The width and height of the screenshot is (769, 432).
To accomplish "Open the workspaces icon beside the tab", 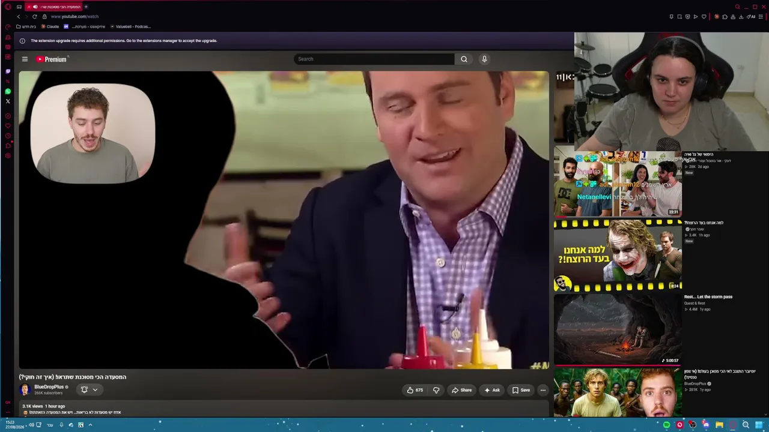I will (19, 7).
